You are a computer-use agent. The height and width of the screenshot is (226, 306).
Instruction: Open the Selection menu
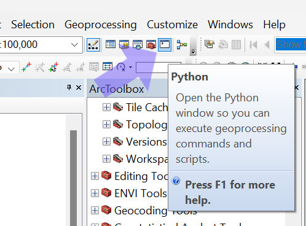pos(33,25)
